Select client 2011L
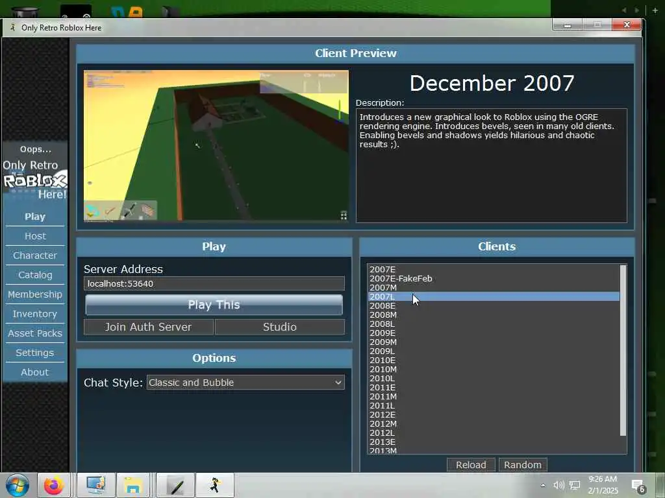 (x=494, y=406)
